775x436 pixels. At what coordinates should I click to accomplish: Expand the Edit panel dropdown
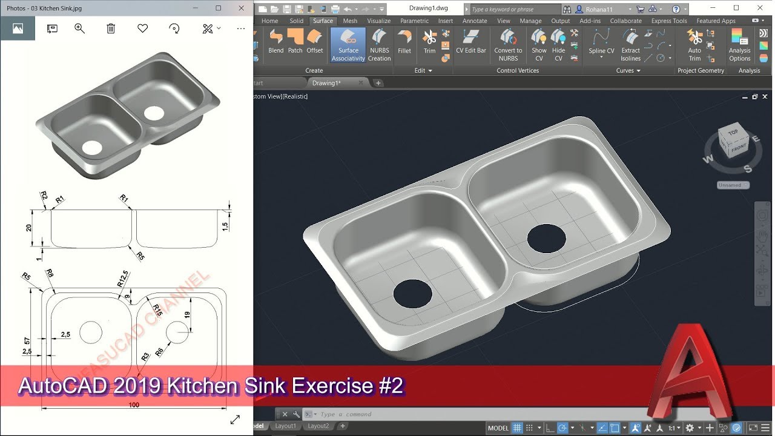423,71
